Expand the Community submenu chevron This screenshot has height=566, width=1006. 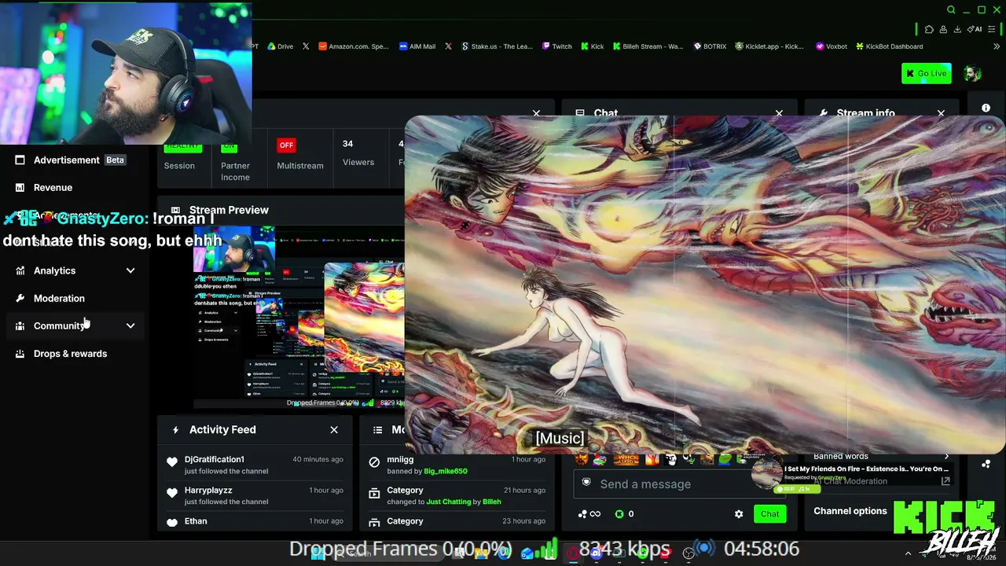[130, 325]
